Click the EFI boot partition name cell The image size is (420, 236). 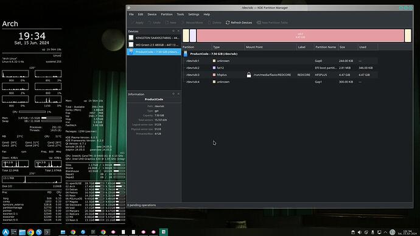point(326,68)
